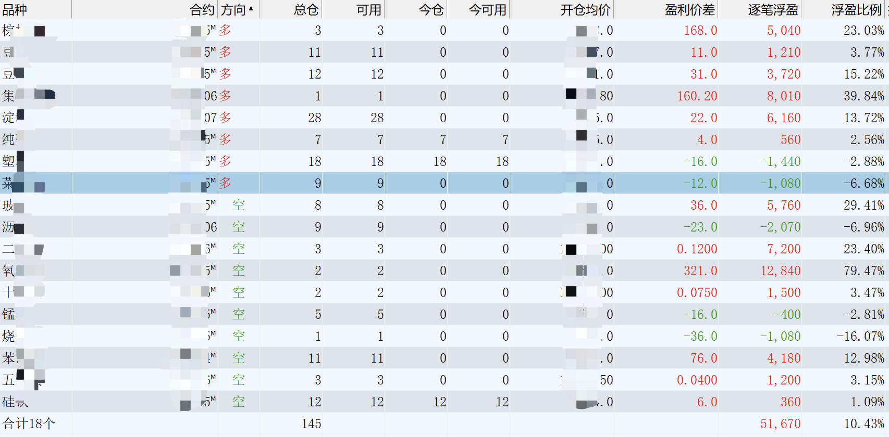
Task: Click the 合计18个 total row label
Action: 29,423
